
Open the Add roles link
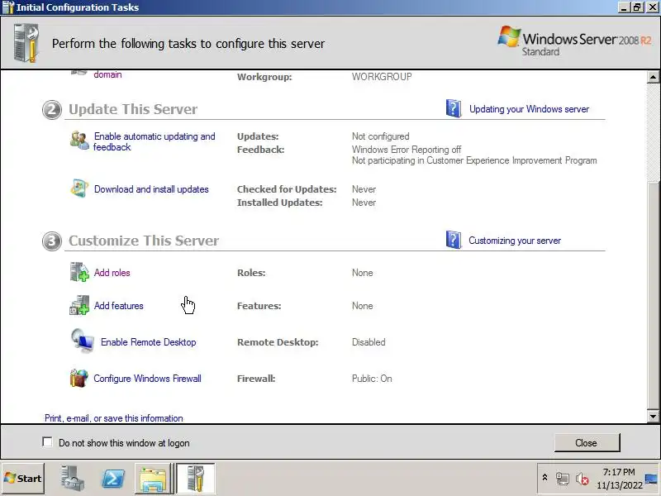coord(112,273)
